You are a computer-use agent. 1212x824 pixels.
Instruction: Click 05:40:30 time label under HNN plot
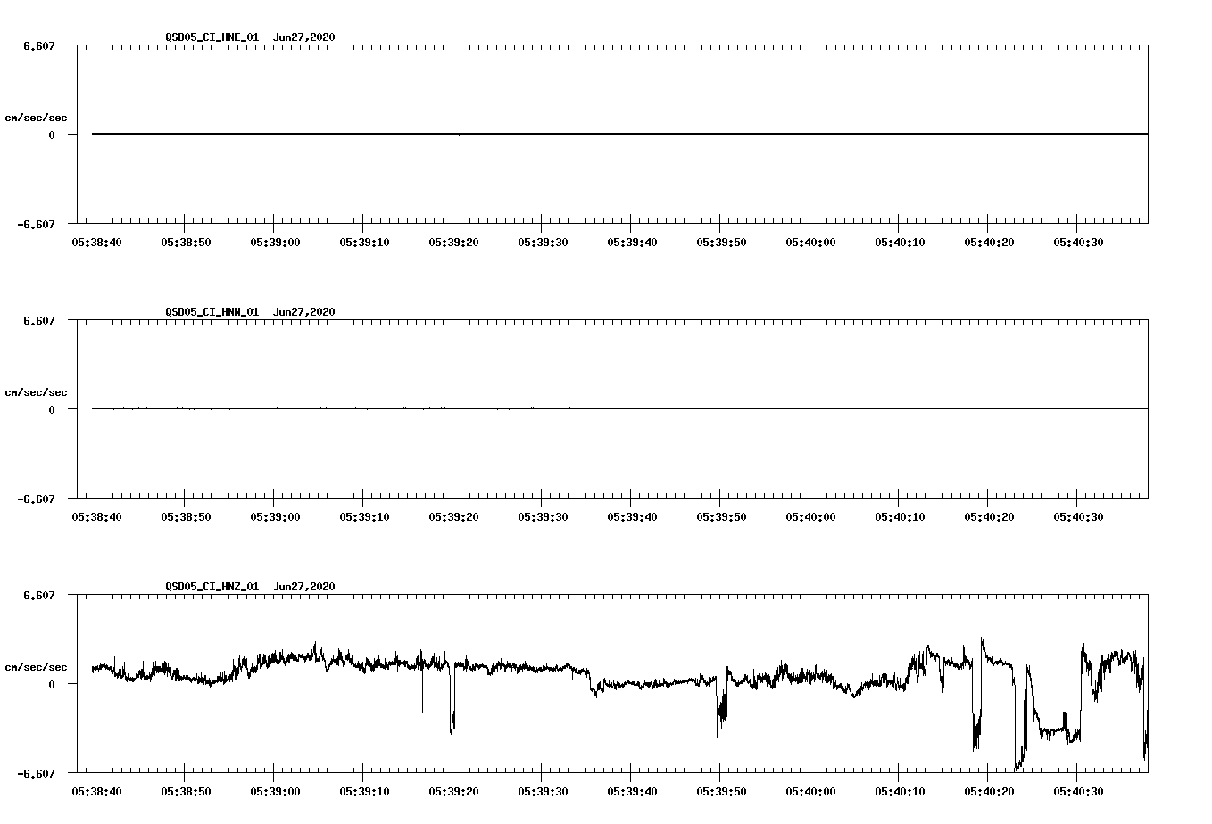(x=1078, y=517)
